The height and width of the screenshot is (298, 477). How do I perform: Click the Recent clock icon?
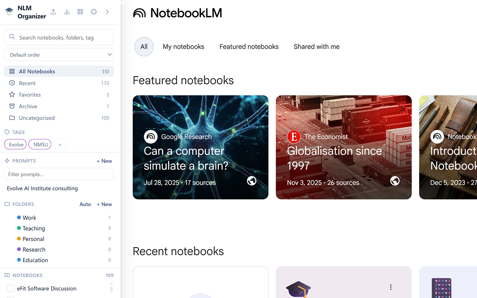tap(12, 83)
